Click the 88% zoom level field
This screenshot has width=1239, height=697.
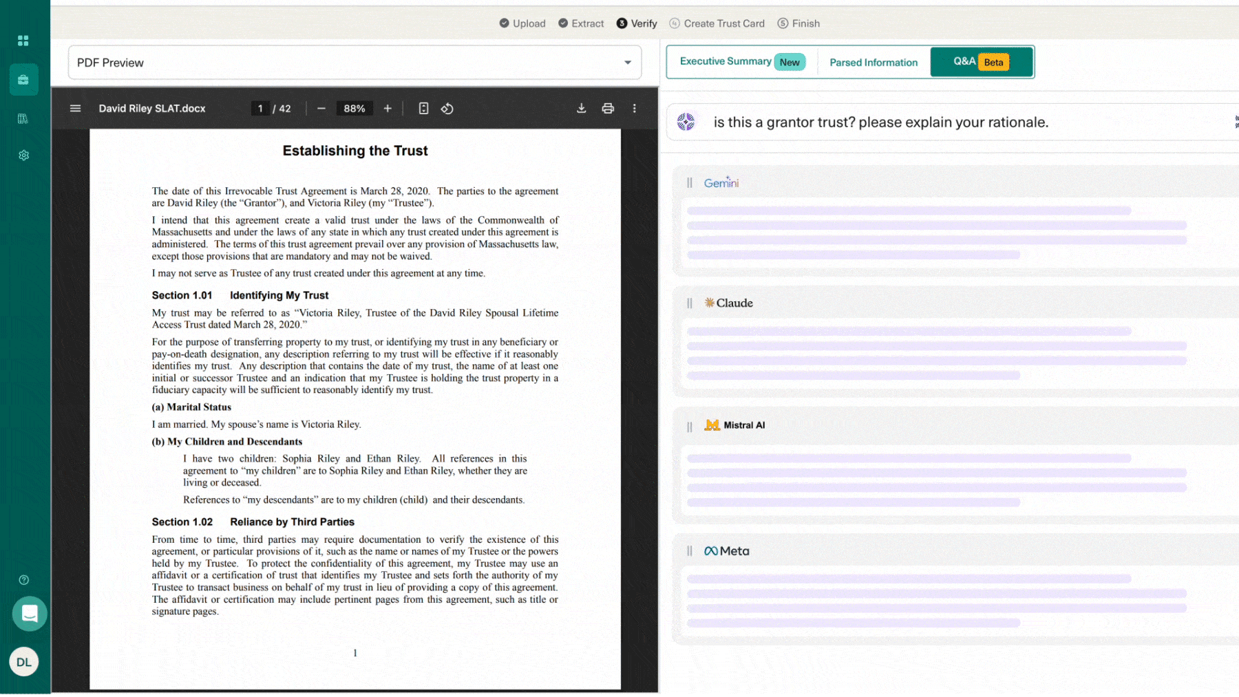pos(354,109)
